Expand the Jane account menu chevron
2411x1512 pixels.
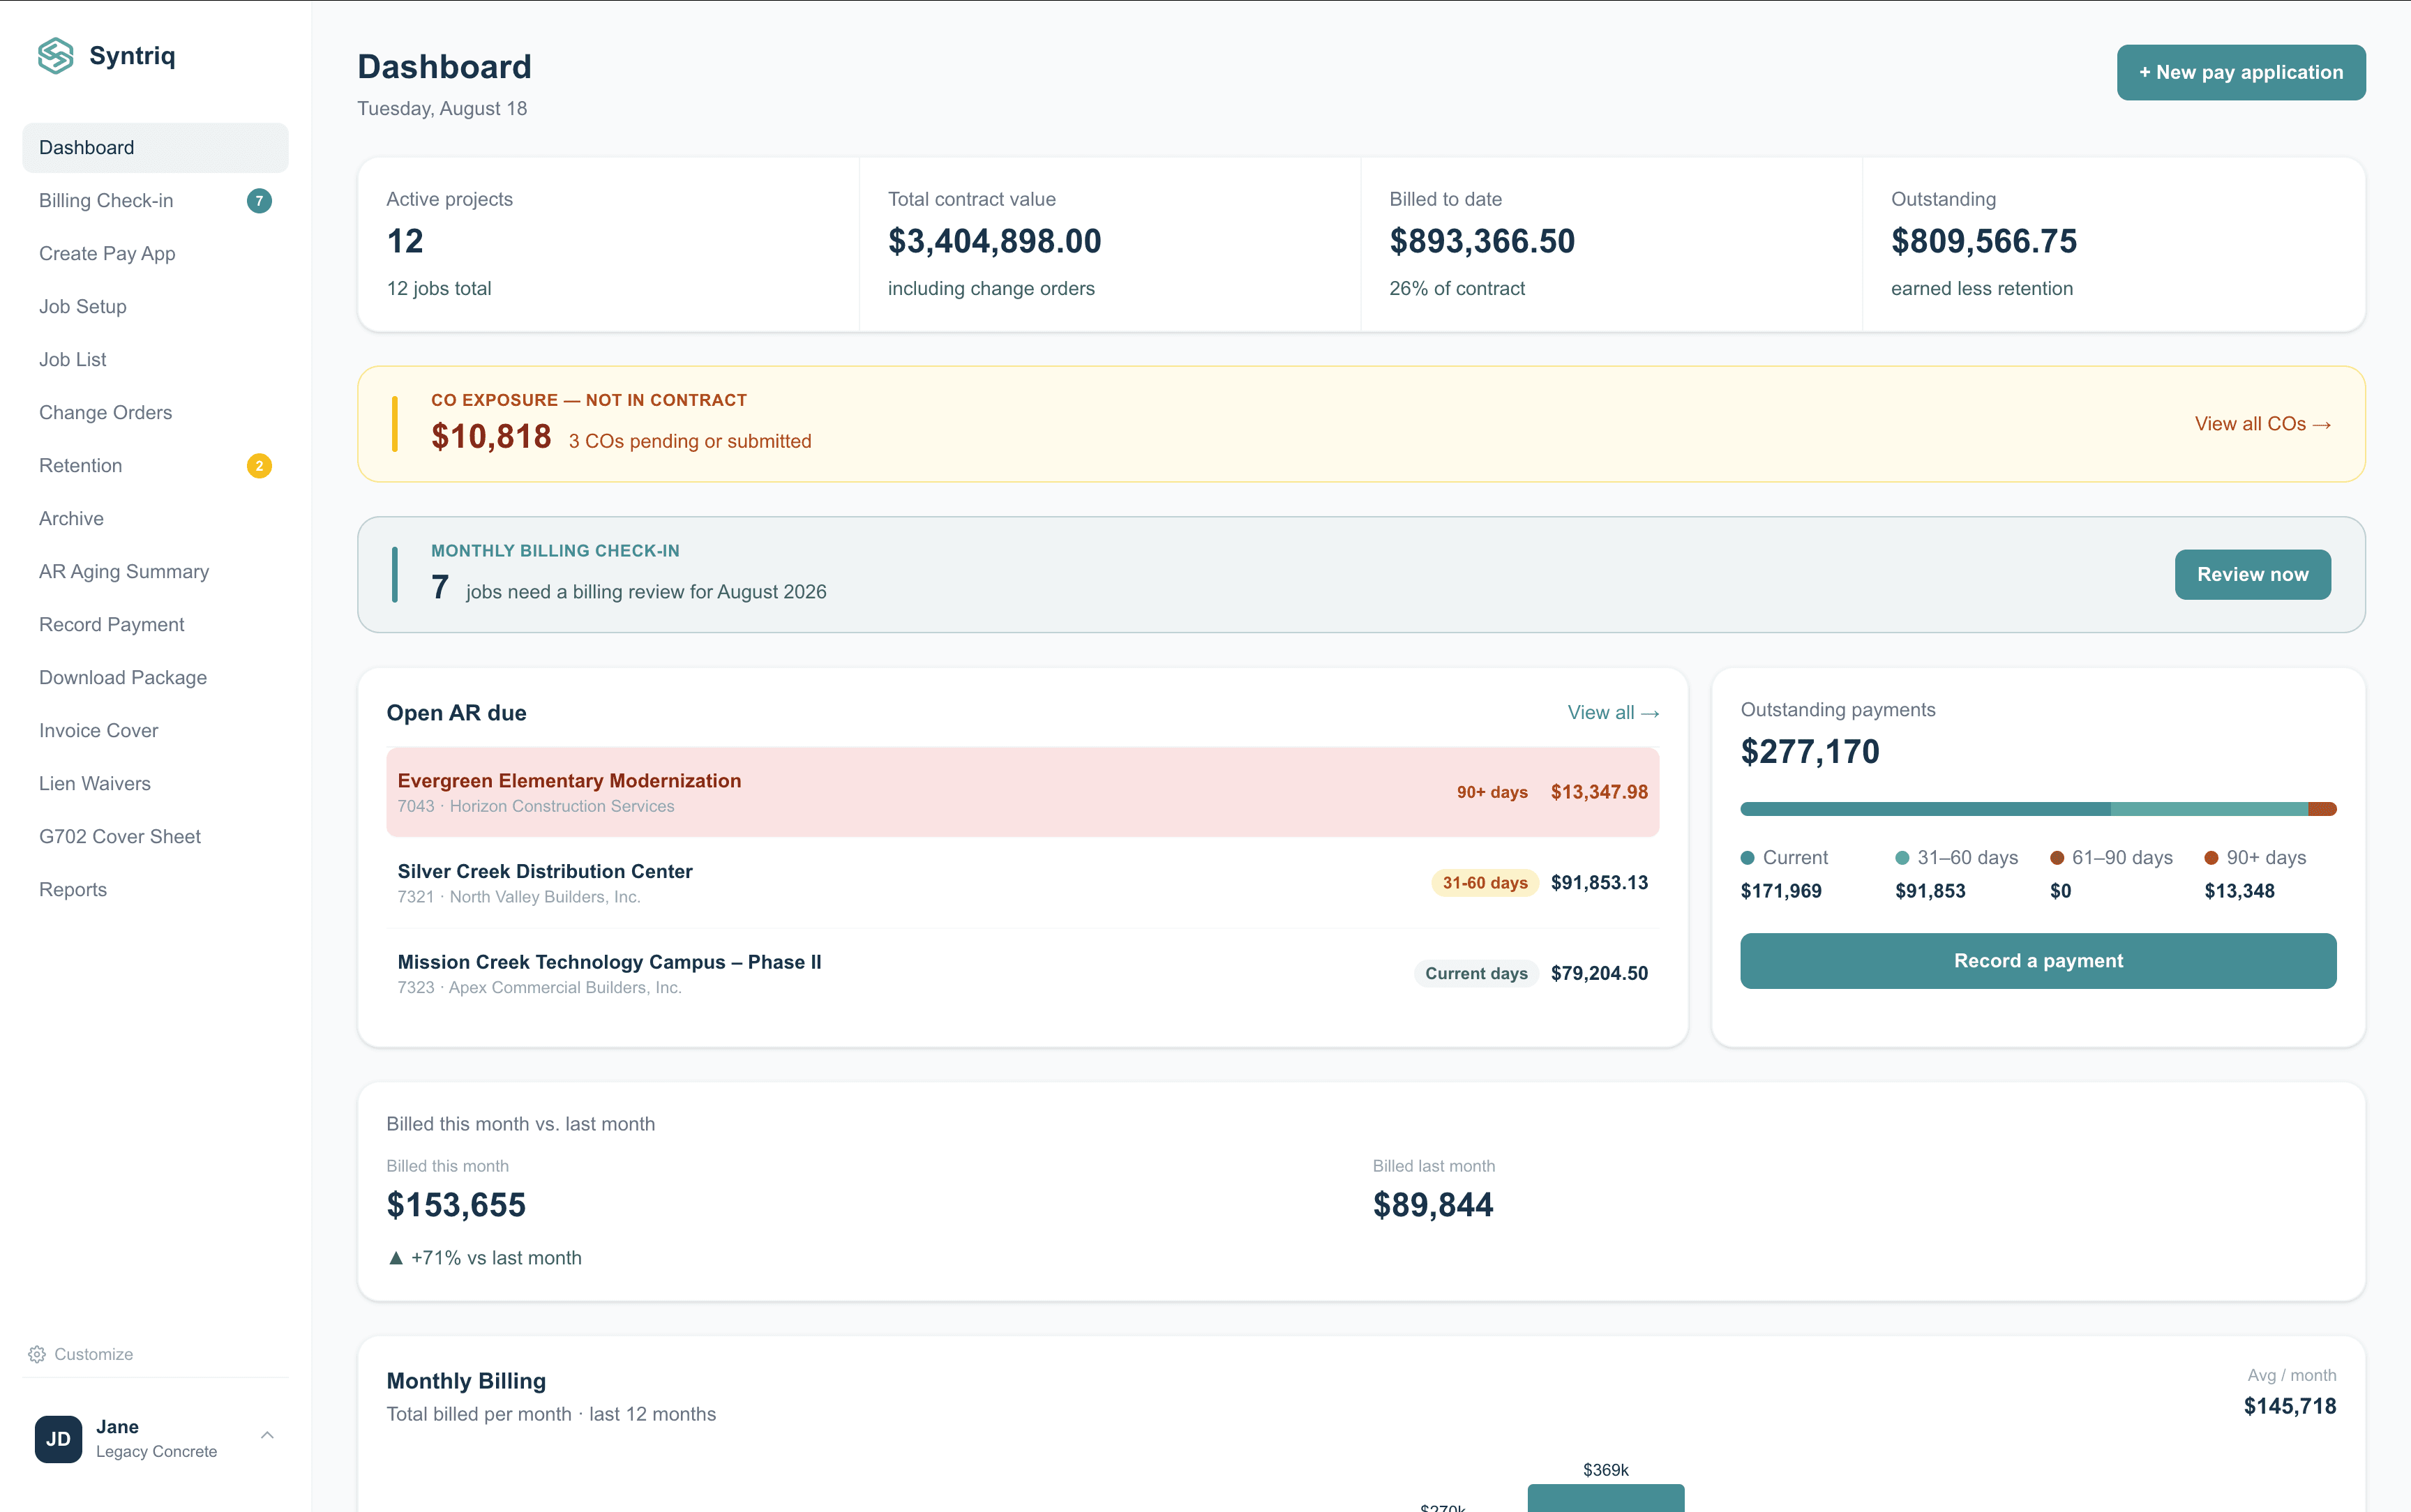tap(267, 1436)
